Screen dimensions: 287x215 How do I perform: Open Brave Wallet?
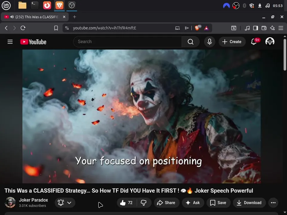[264, 28]
